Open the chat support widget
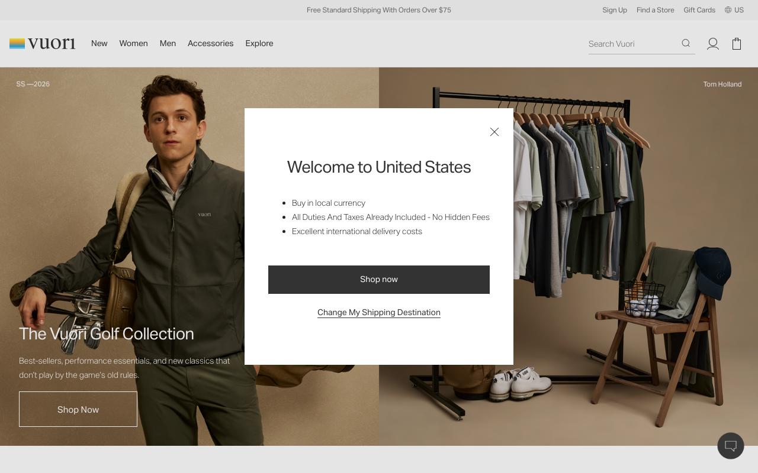 click(731, 446)
